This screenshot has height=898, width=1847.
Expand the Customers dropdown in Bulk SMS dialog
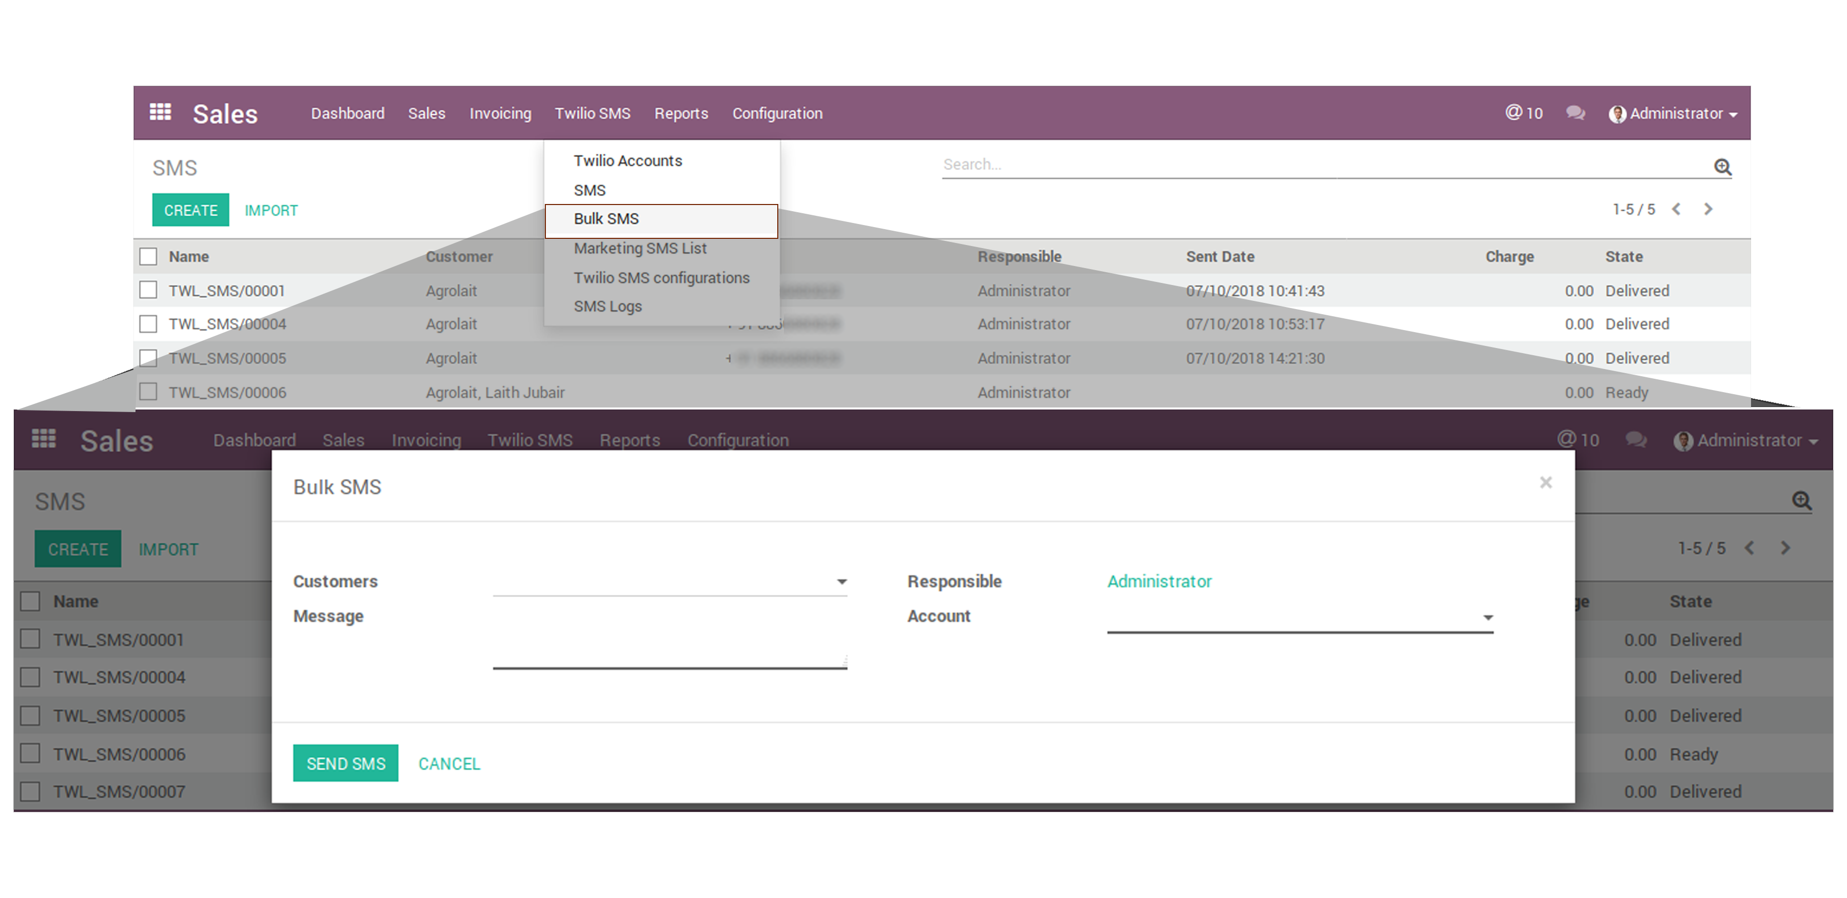tap(842, 581)
